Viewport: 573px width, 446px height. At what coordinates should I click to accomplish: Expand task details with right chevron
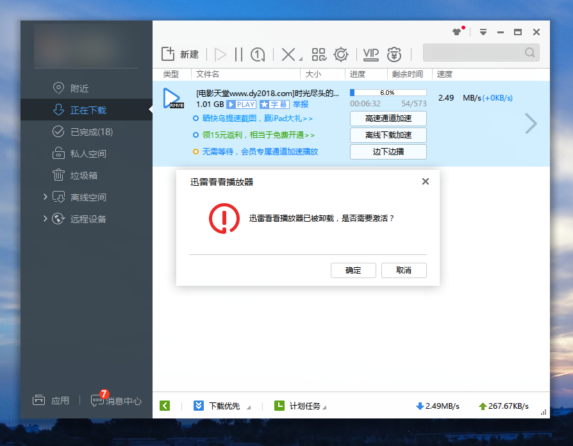click(x=531, y=124)
